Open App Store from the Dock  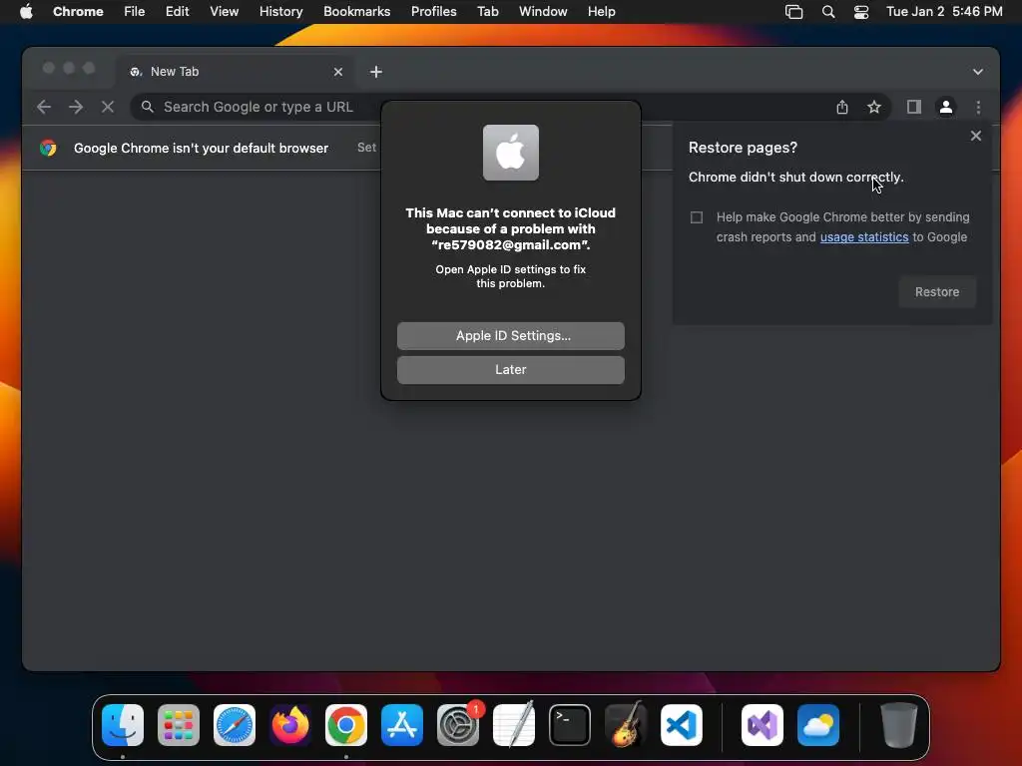point(401,725)
